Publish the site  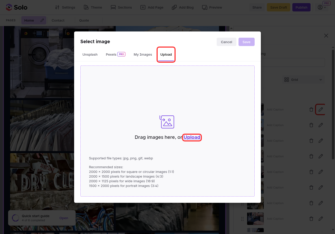pos(301,7)
